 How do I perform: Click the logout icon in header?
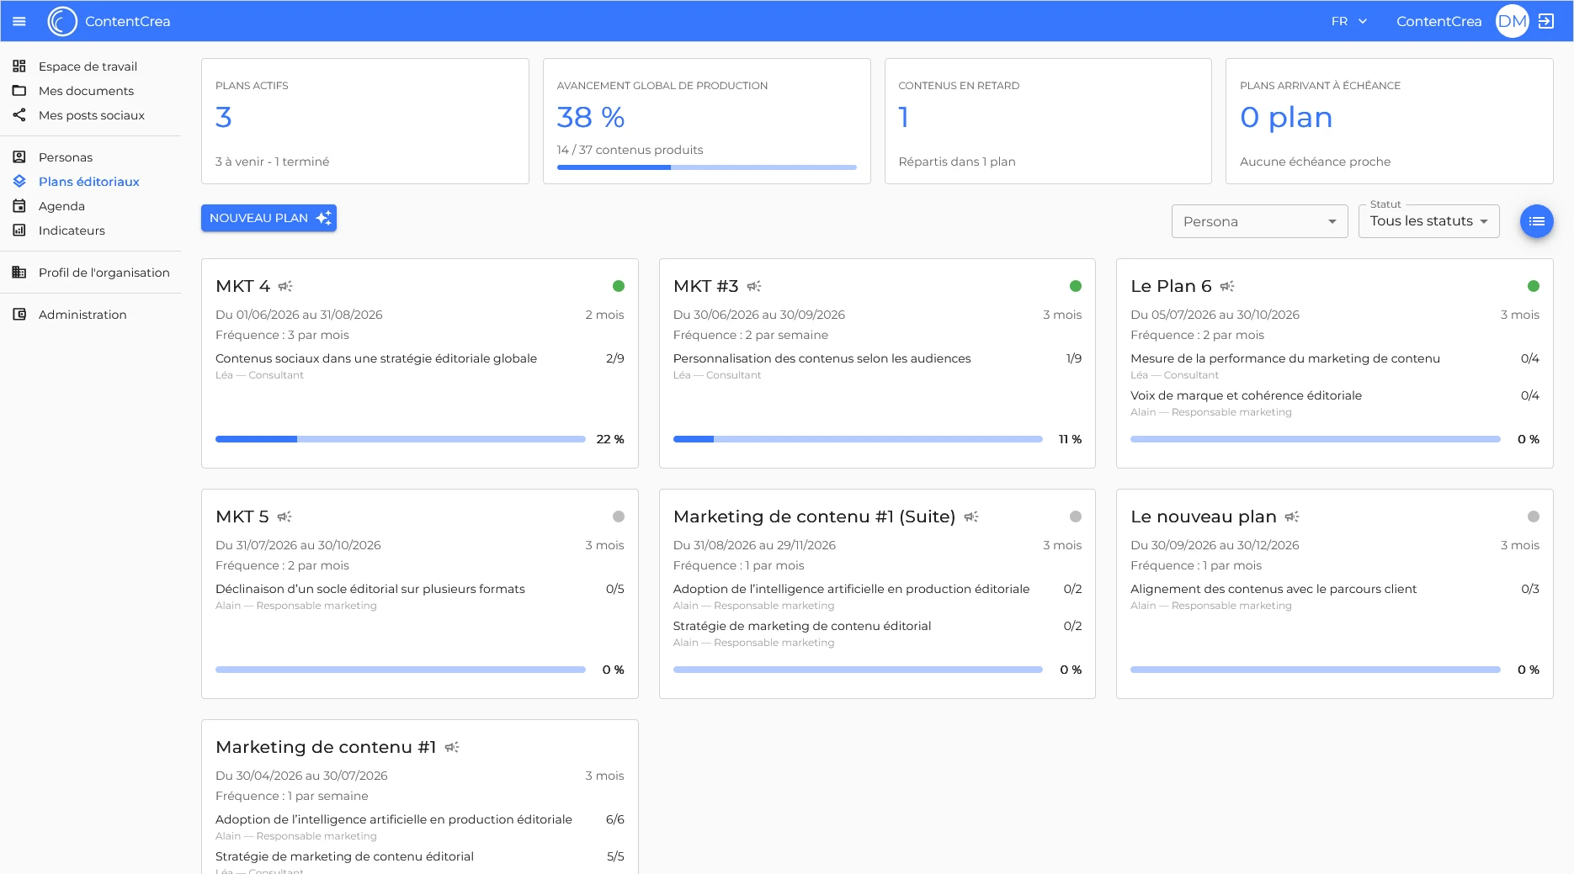click(1546, 21)
